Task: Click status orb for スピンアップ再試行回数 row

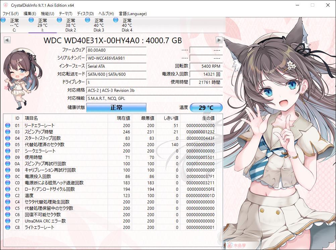Action: pos(8,164)
